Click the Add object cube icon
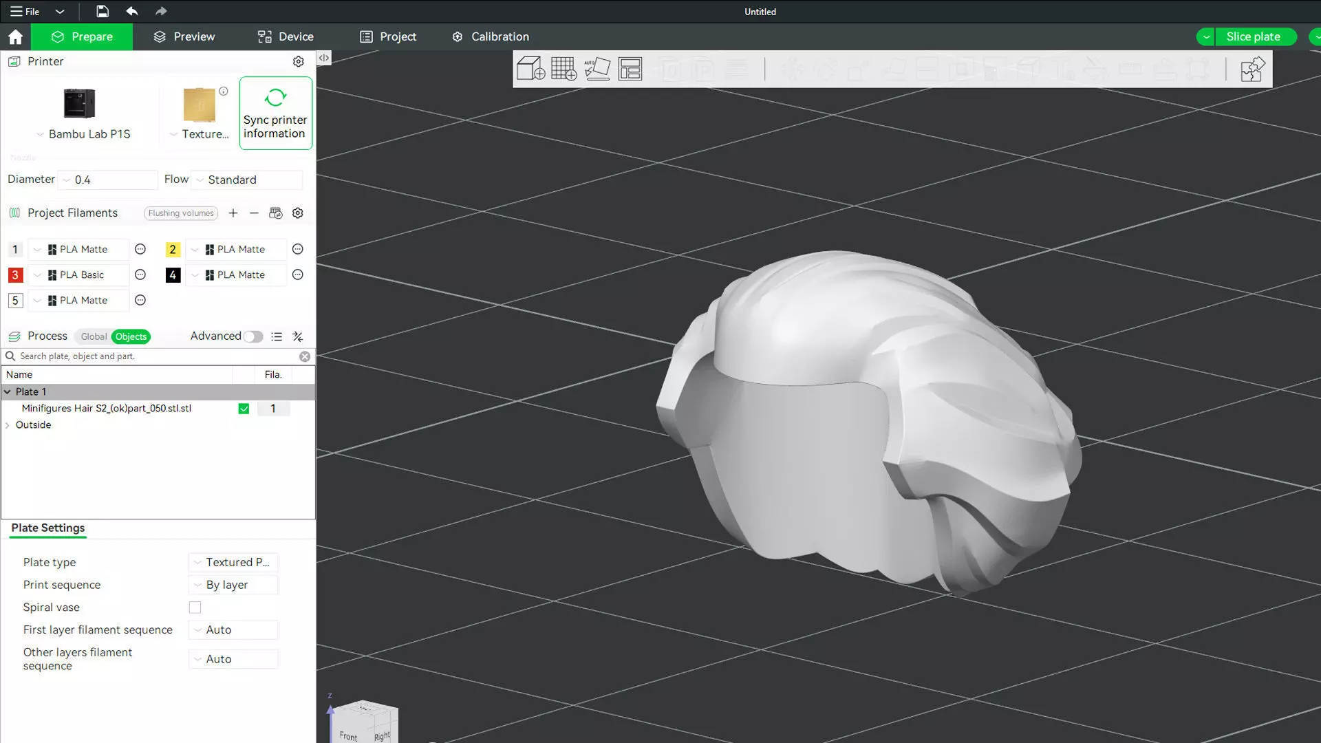This screenshot has width=1321, height=743. pyautogui.click(x=530, y=69)
